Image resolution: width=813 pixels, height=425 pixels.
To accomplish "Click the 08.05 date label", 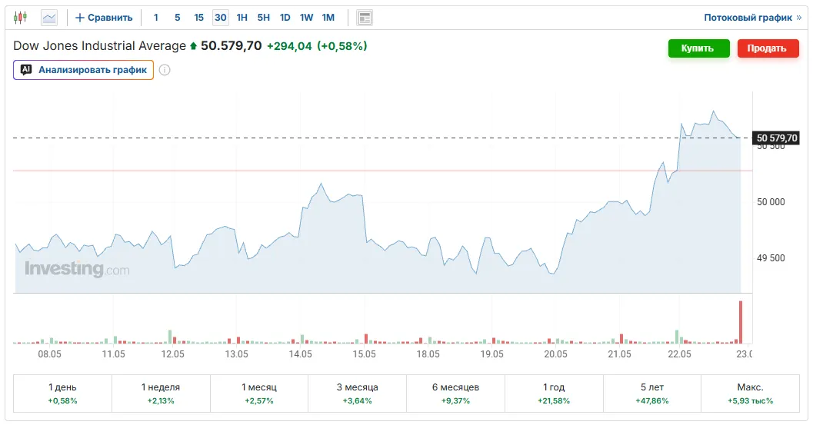I will pos(49,354).
